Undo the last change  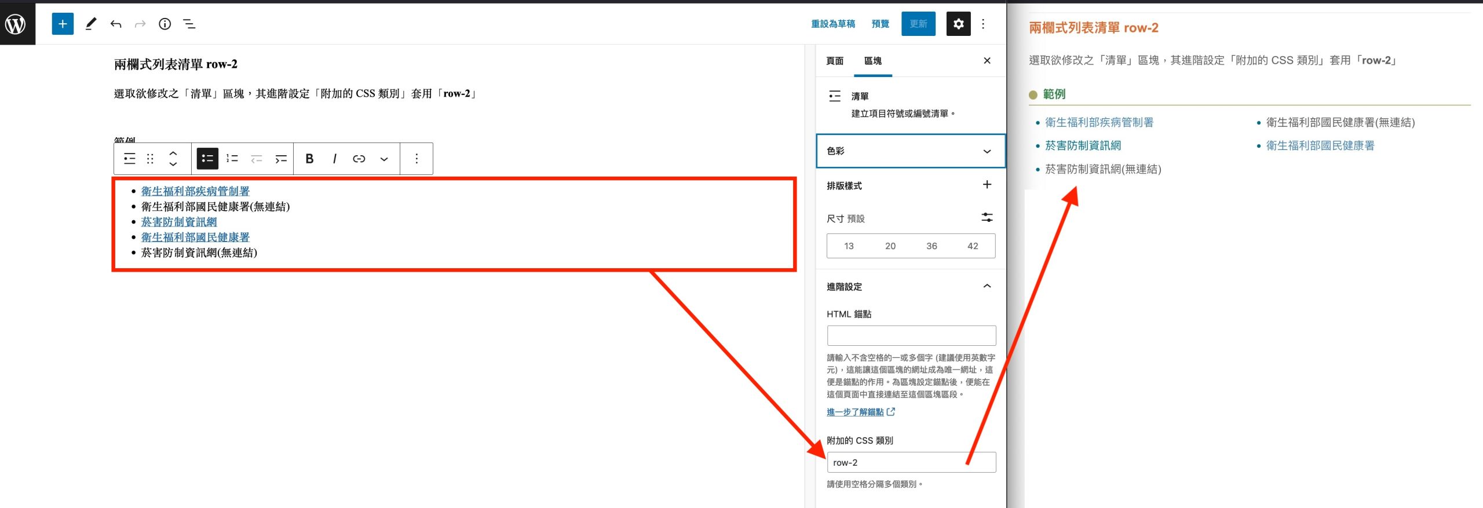pyautogui.click(x=116, y=24)
